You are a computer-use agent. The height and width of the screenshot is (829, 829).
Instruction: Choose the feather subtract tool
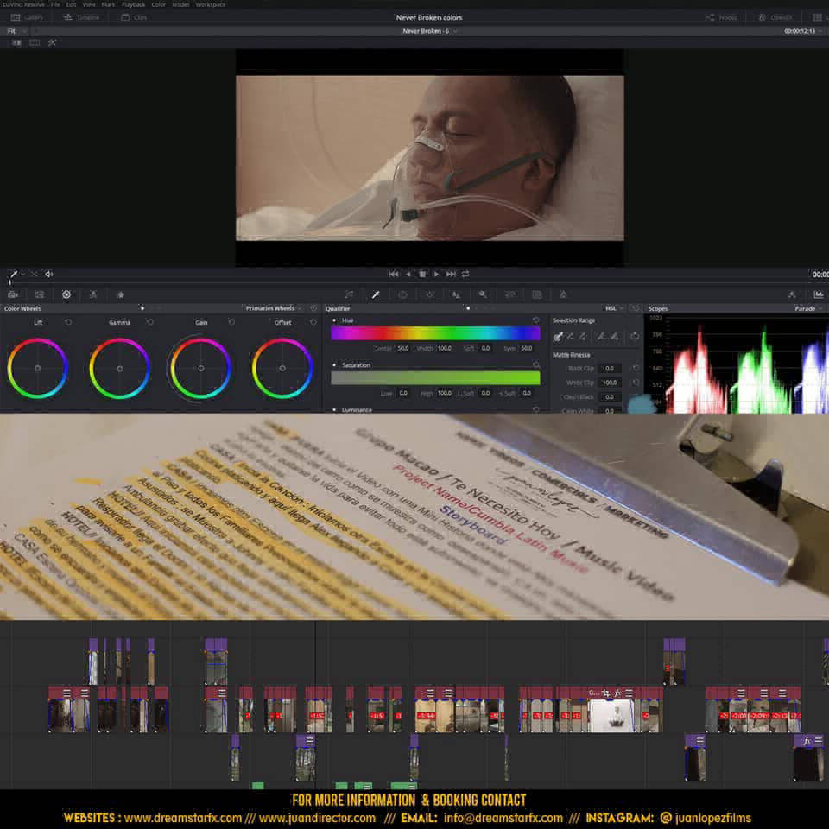click(601, 336)
